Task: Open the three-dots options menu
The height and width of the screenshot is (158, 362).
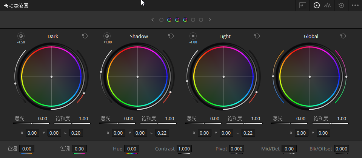Action: (x=355, y=6)
